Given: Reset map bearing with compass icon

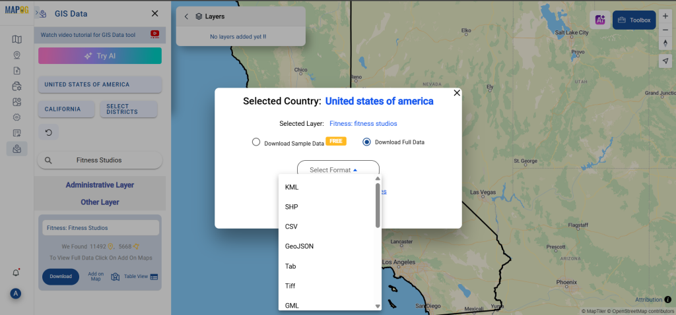Looking at the screenshot, I should [x=665, y=43].
